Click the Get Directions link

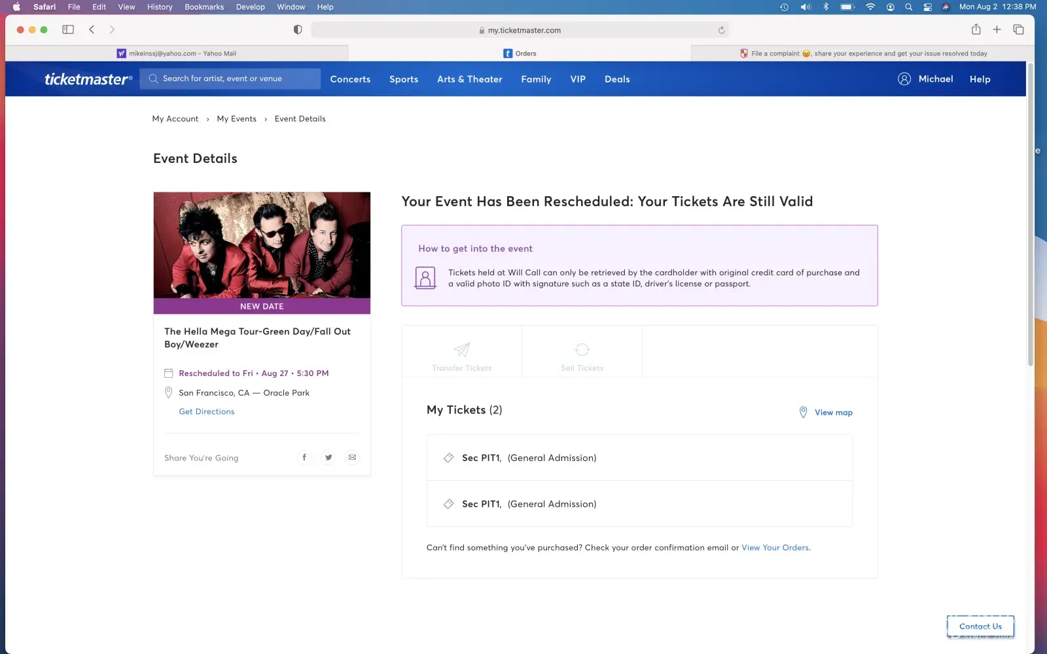pyautogui.click(x=206, y=411)
